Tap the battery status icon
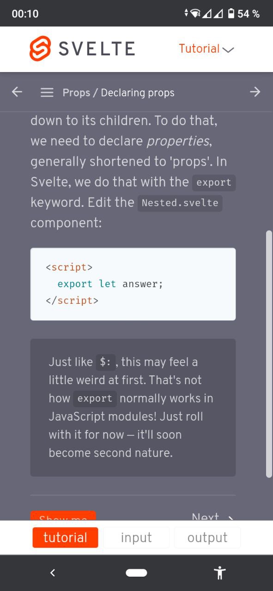Screen dimensions: 273x591 click(x=231, y=13)
